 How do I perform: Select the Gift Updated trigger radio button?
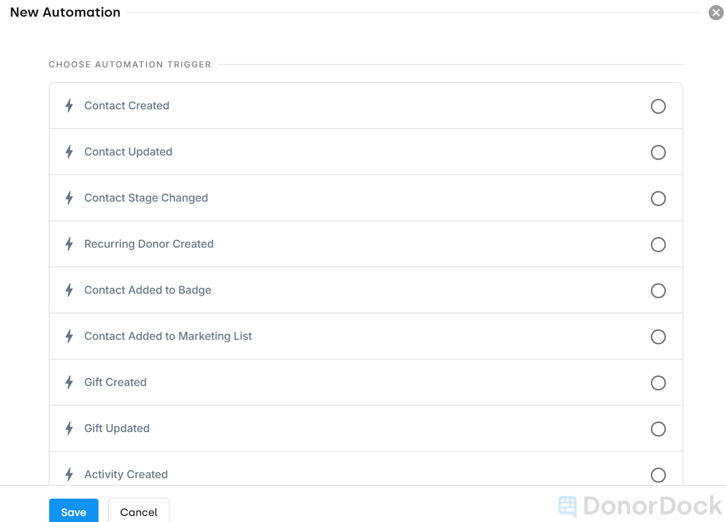coord(658,429)
